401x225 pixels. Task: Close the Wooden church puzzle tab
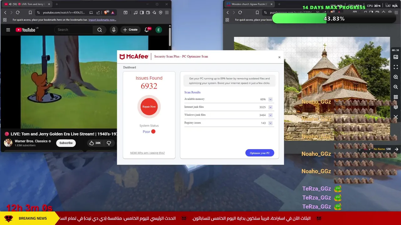(x=271, y=4)
